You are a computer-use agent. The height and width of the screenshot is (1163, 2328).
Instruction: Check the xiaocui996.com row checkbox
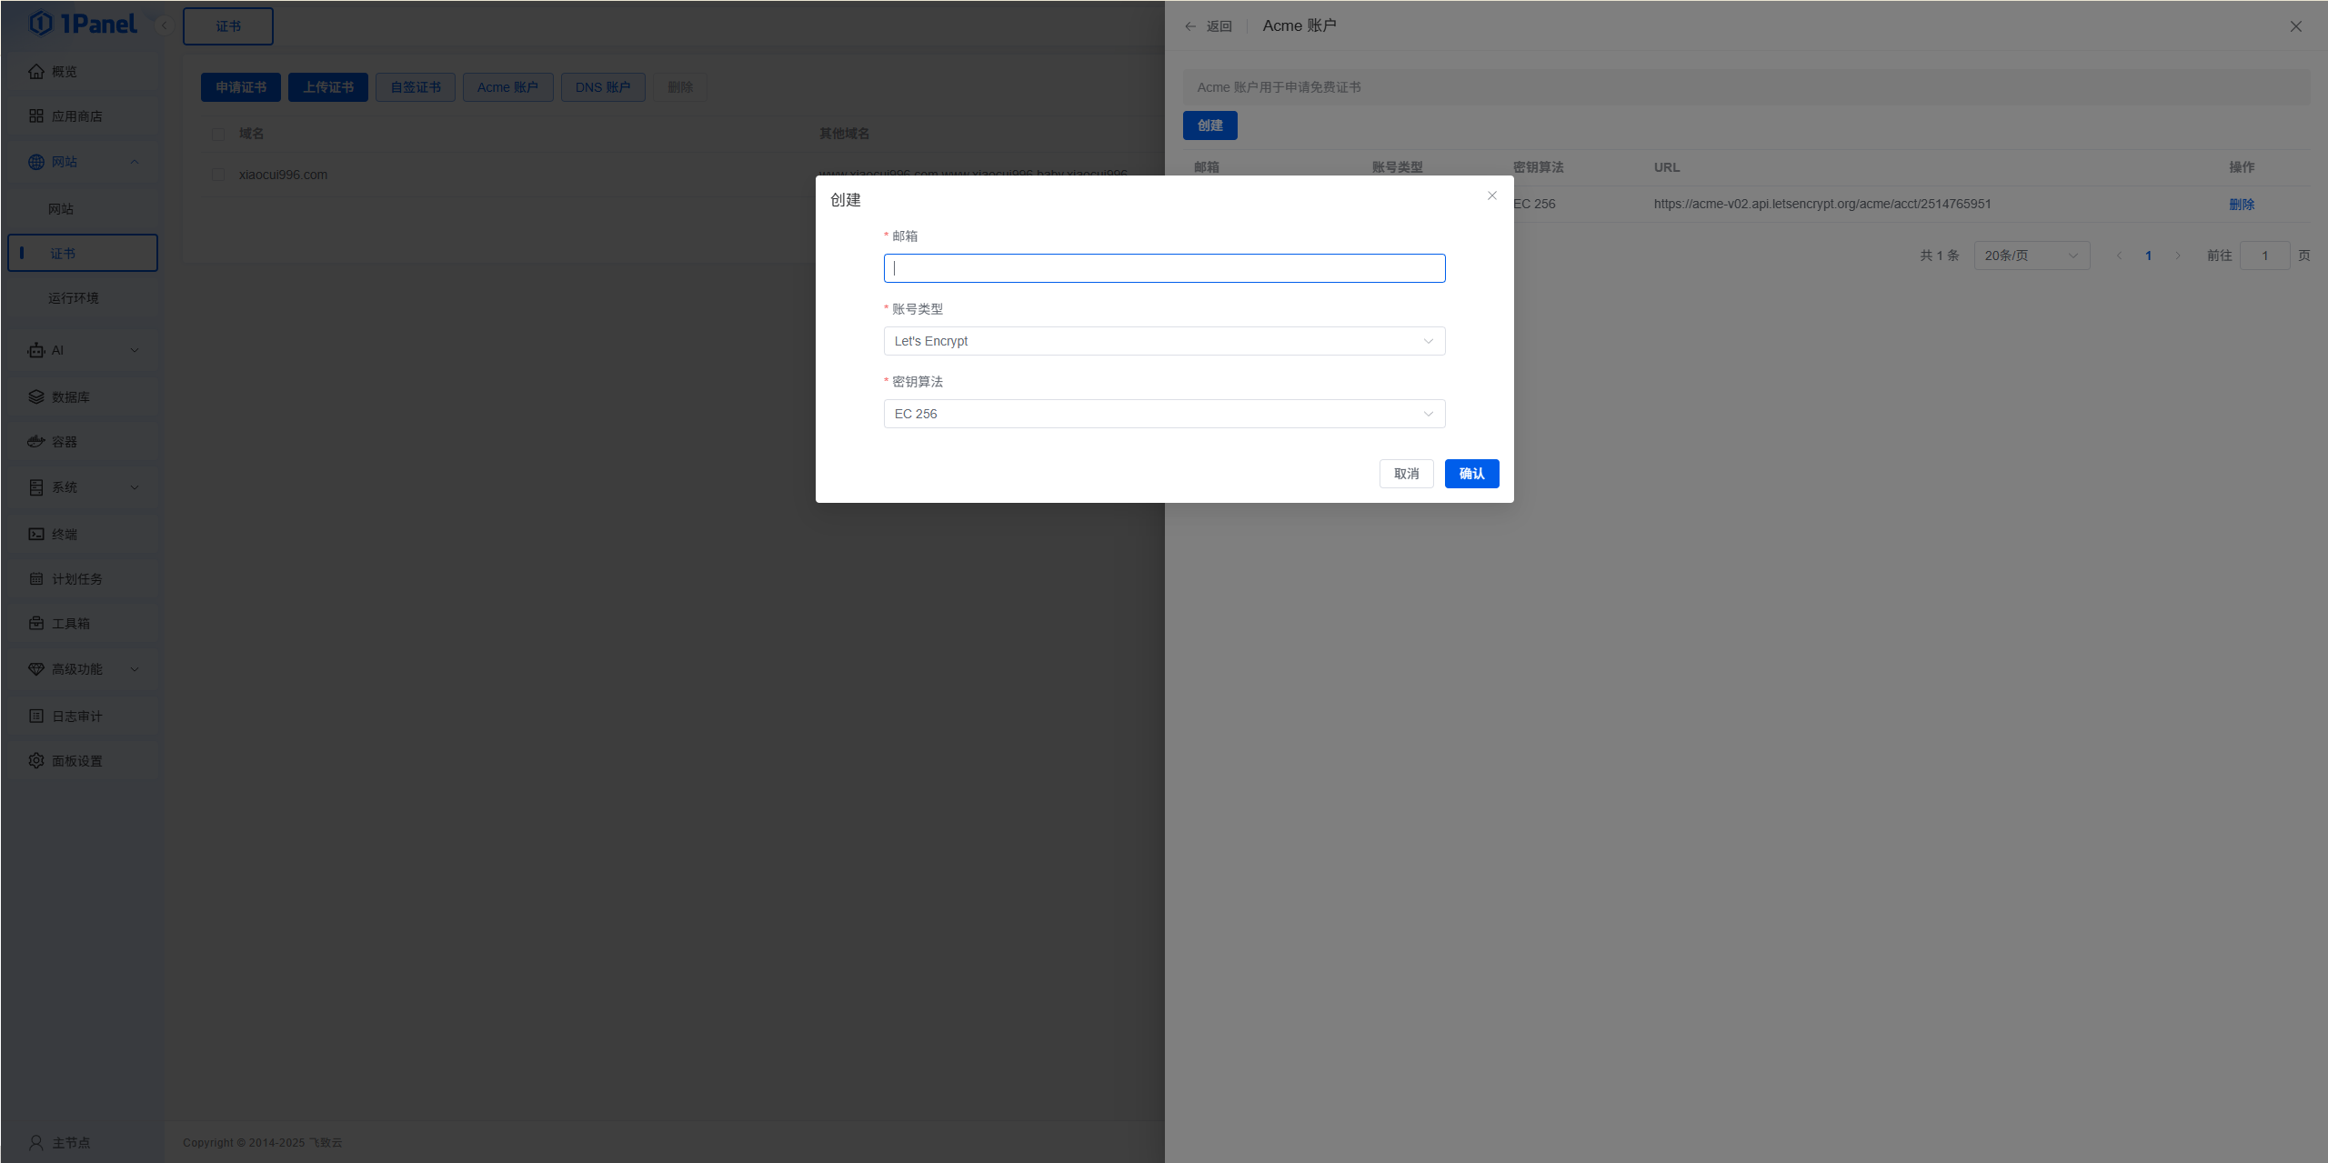(x=218, y=175)
